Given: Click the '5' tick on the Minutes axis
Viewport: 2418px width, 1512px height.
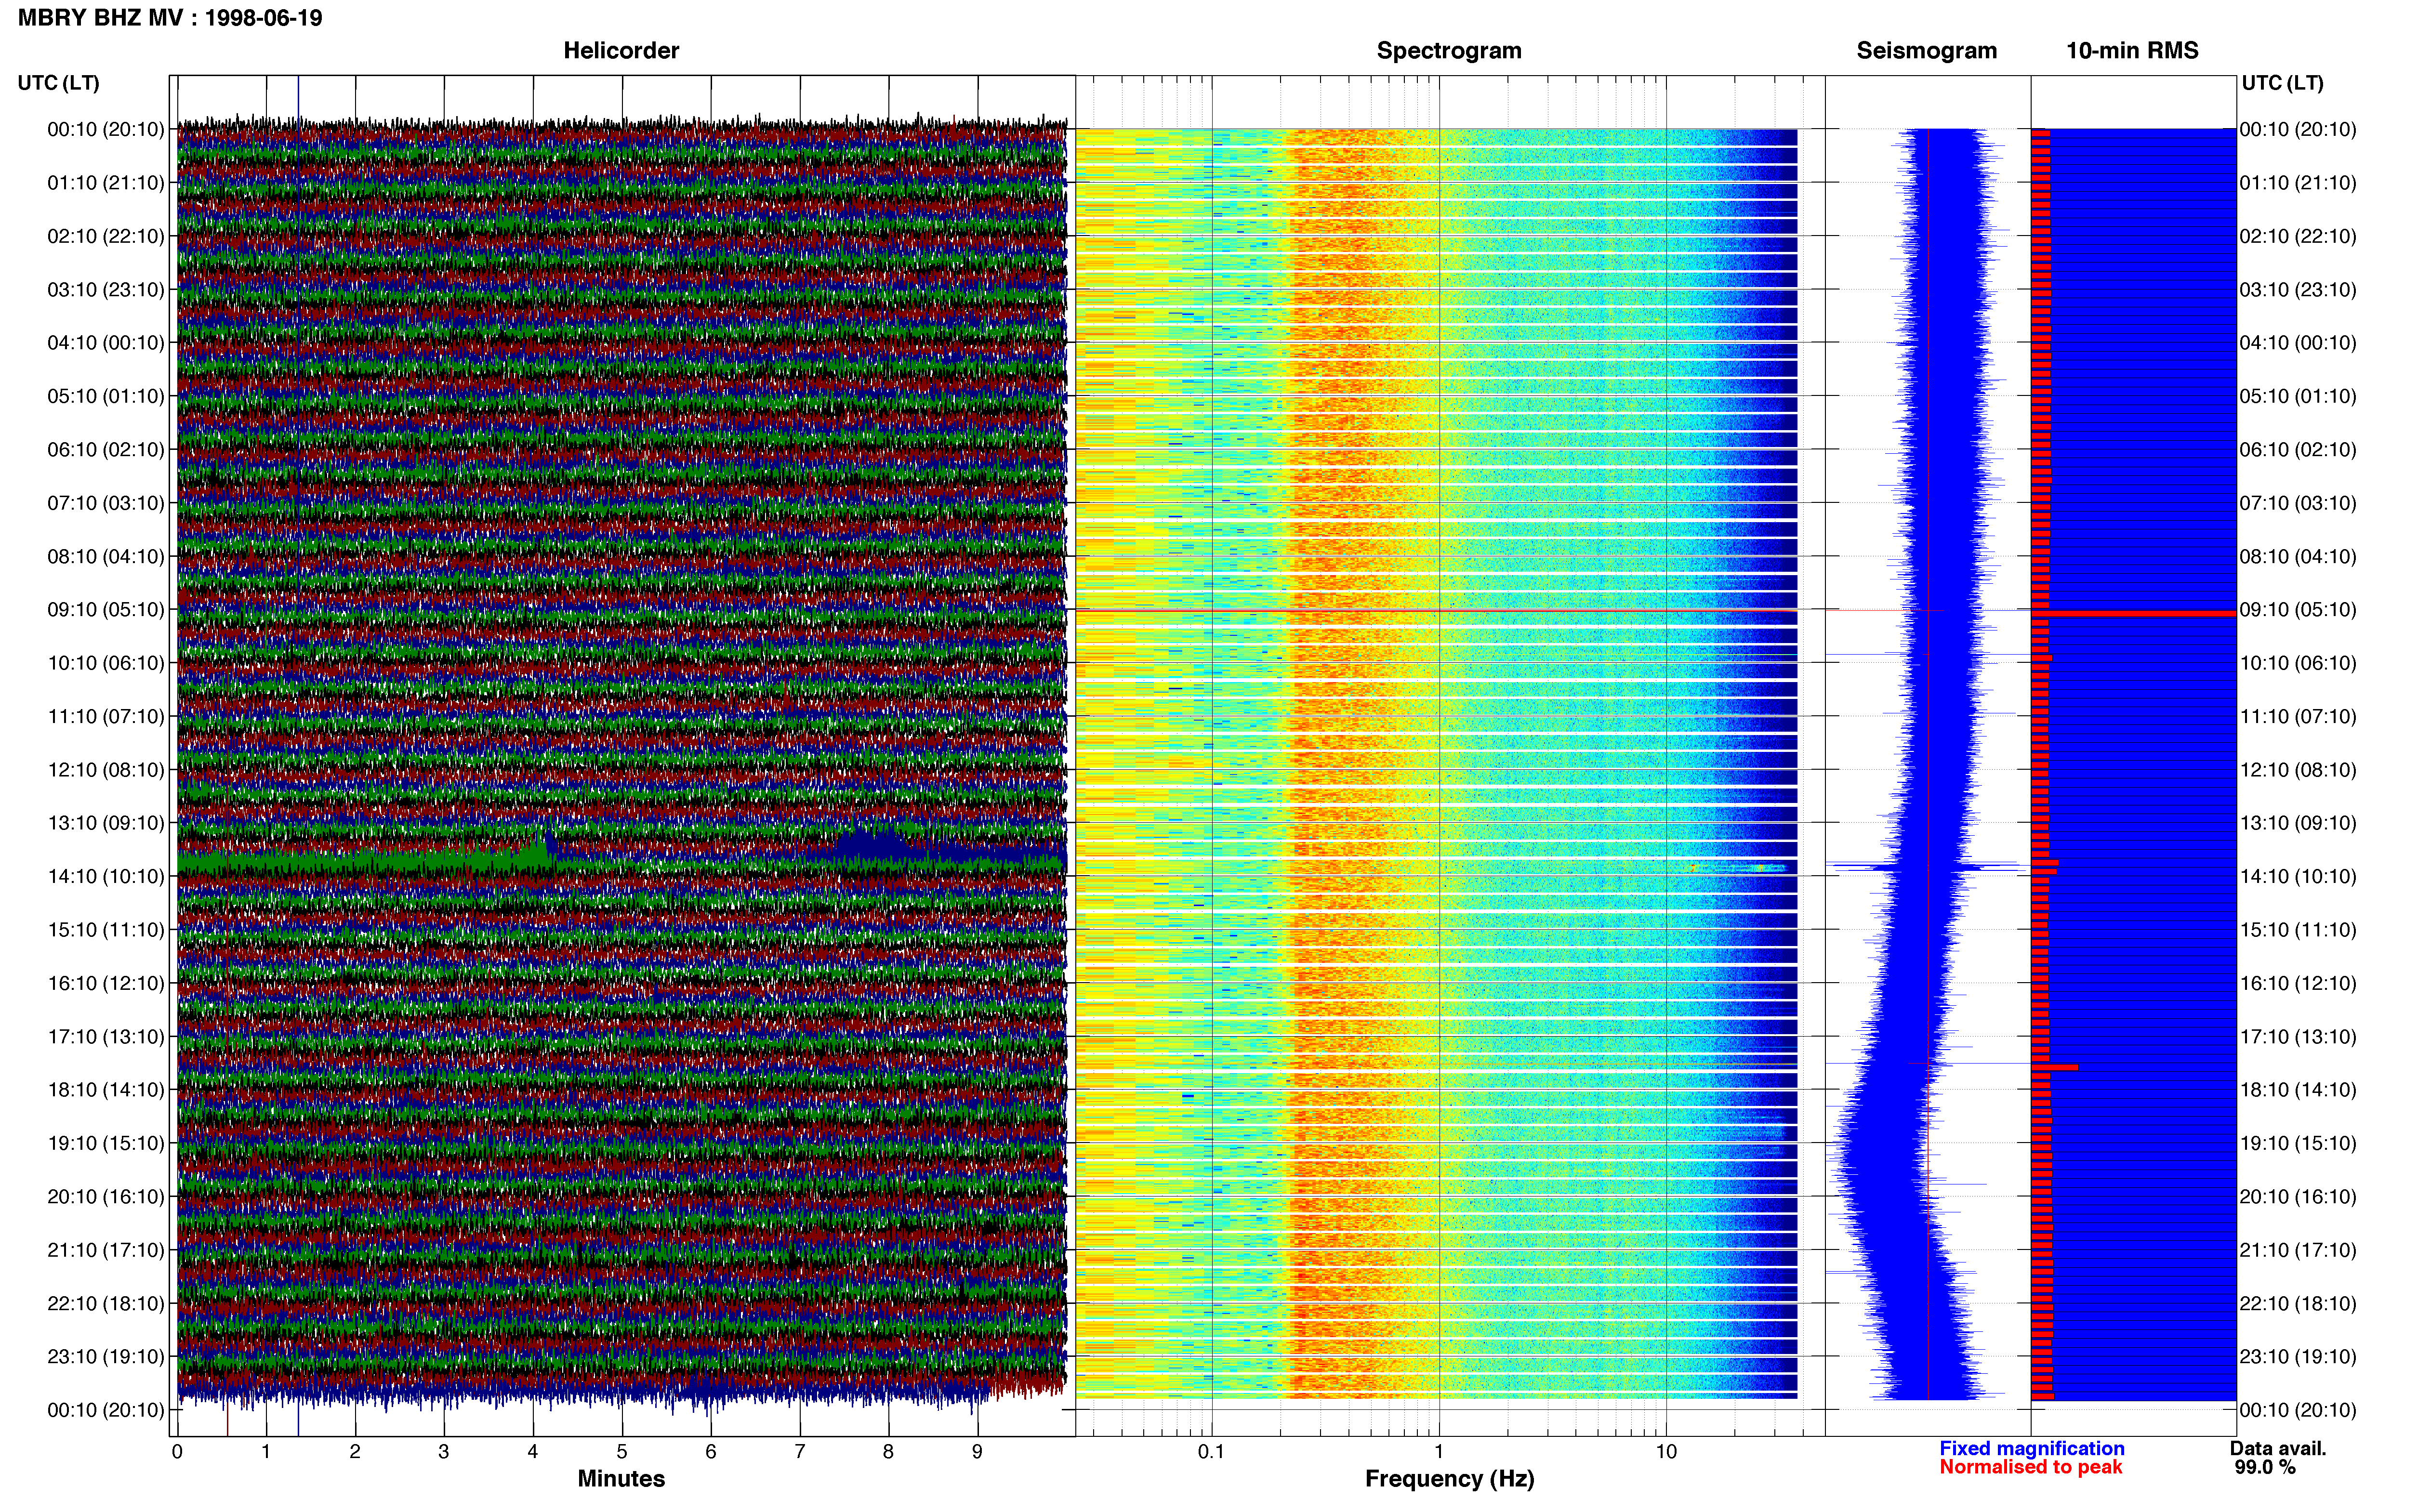Looking at the screenshot, I should tap(622, 1451).
